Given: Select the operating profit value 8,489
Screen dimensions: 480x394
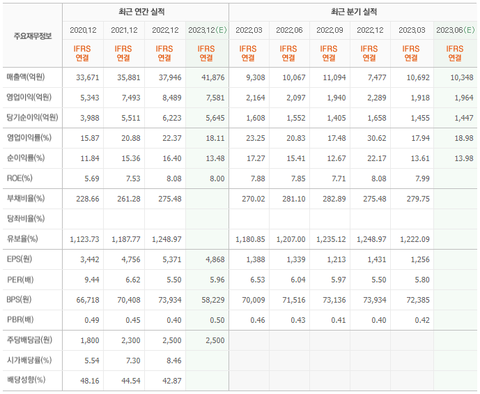Looking at the screenshot, I should pyautogui.click(x=172, y=98).
